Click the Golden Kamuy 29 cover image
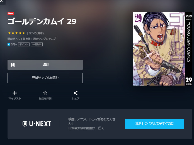Viewport: 194px width, 145px height. [163, 49]
